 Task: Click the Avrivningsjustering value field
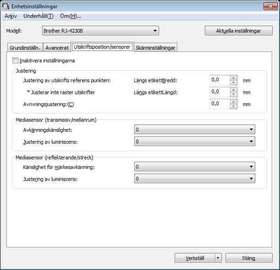tap(220, 104)
